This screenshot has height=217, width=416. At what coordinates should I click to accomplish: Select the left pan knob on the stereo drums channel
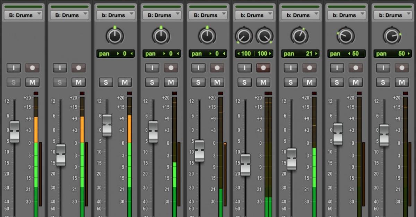(244, 36)
